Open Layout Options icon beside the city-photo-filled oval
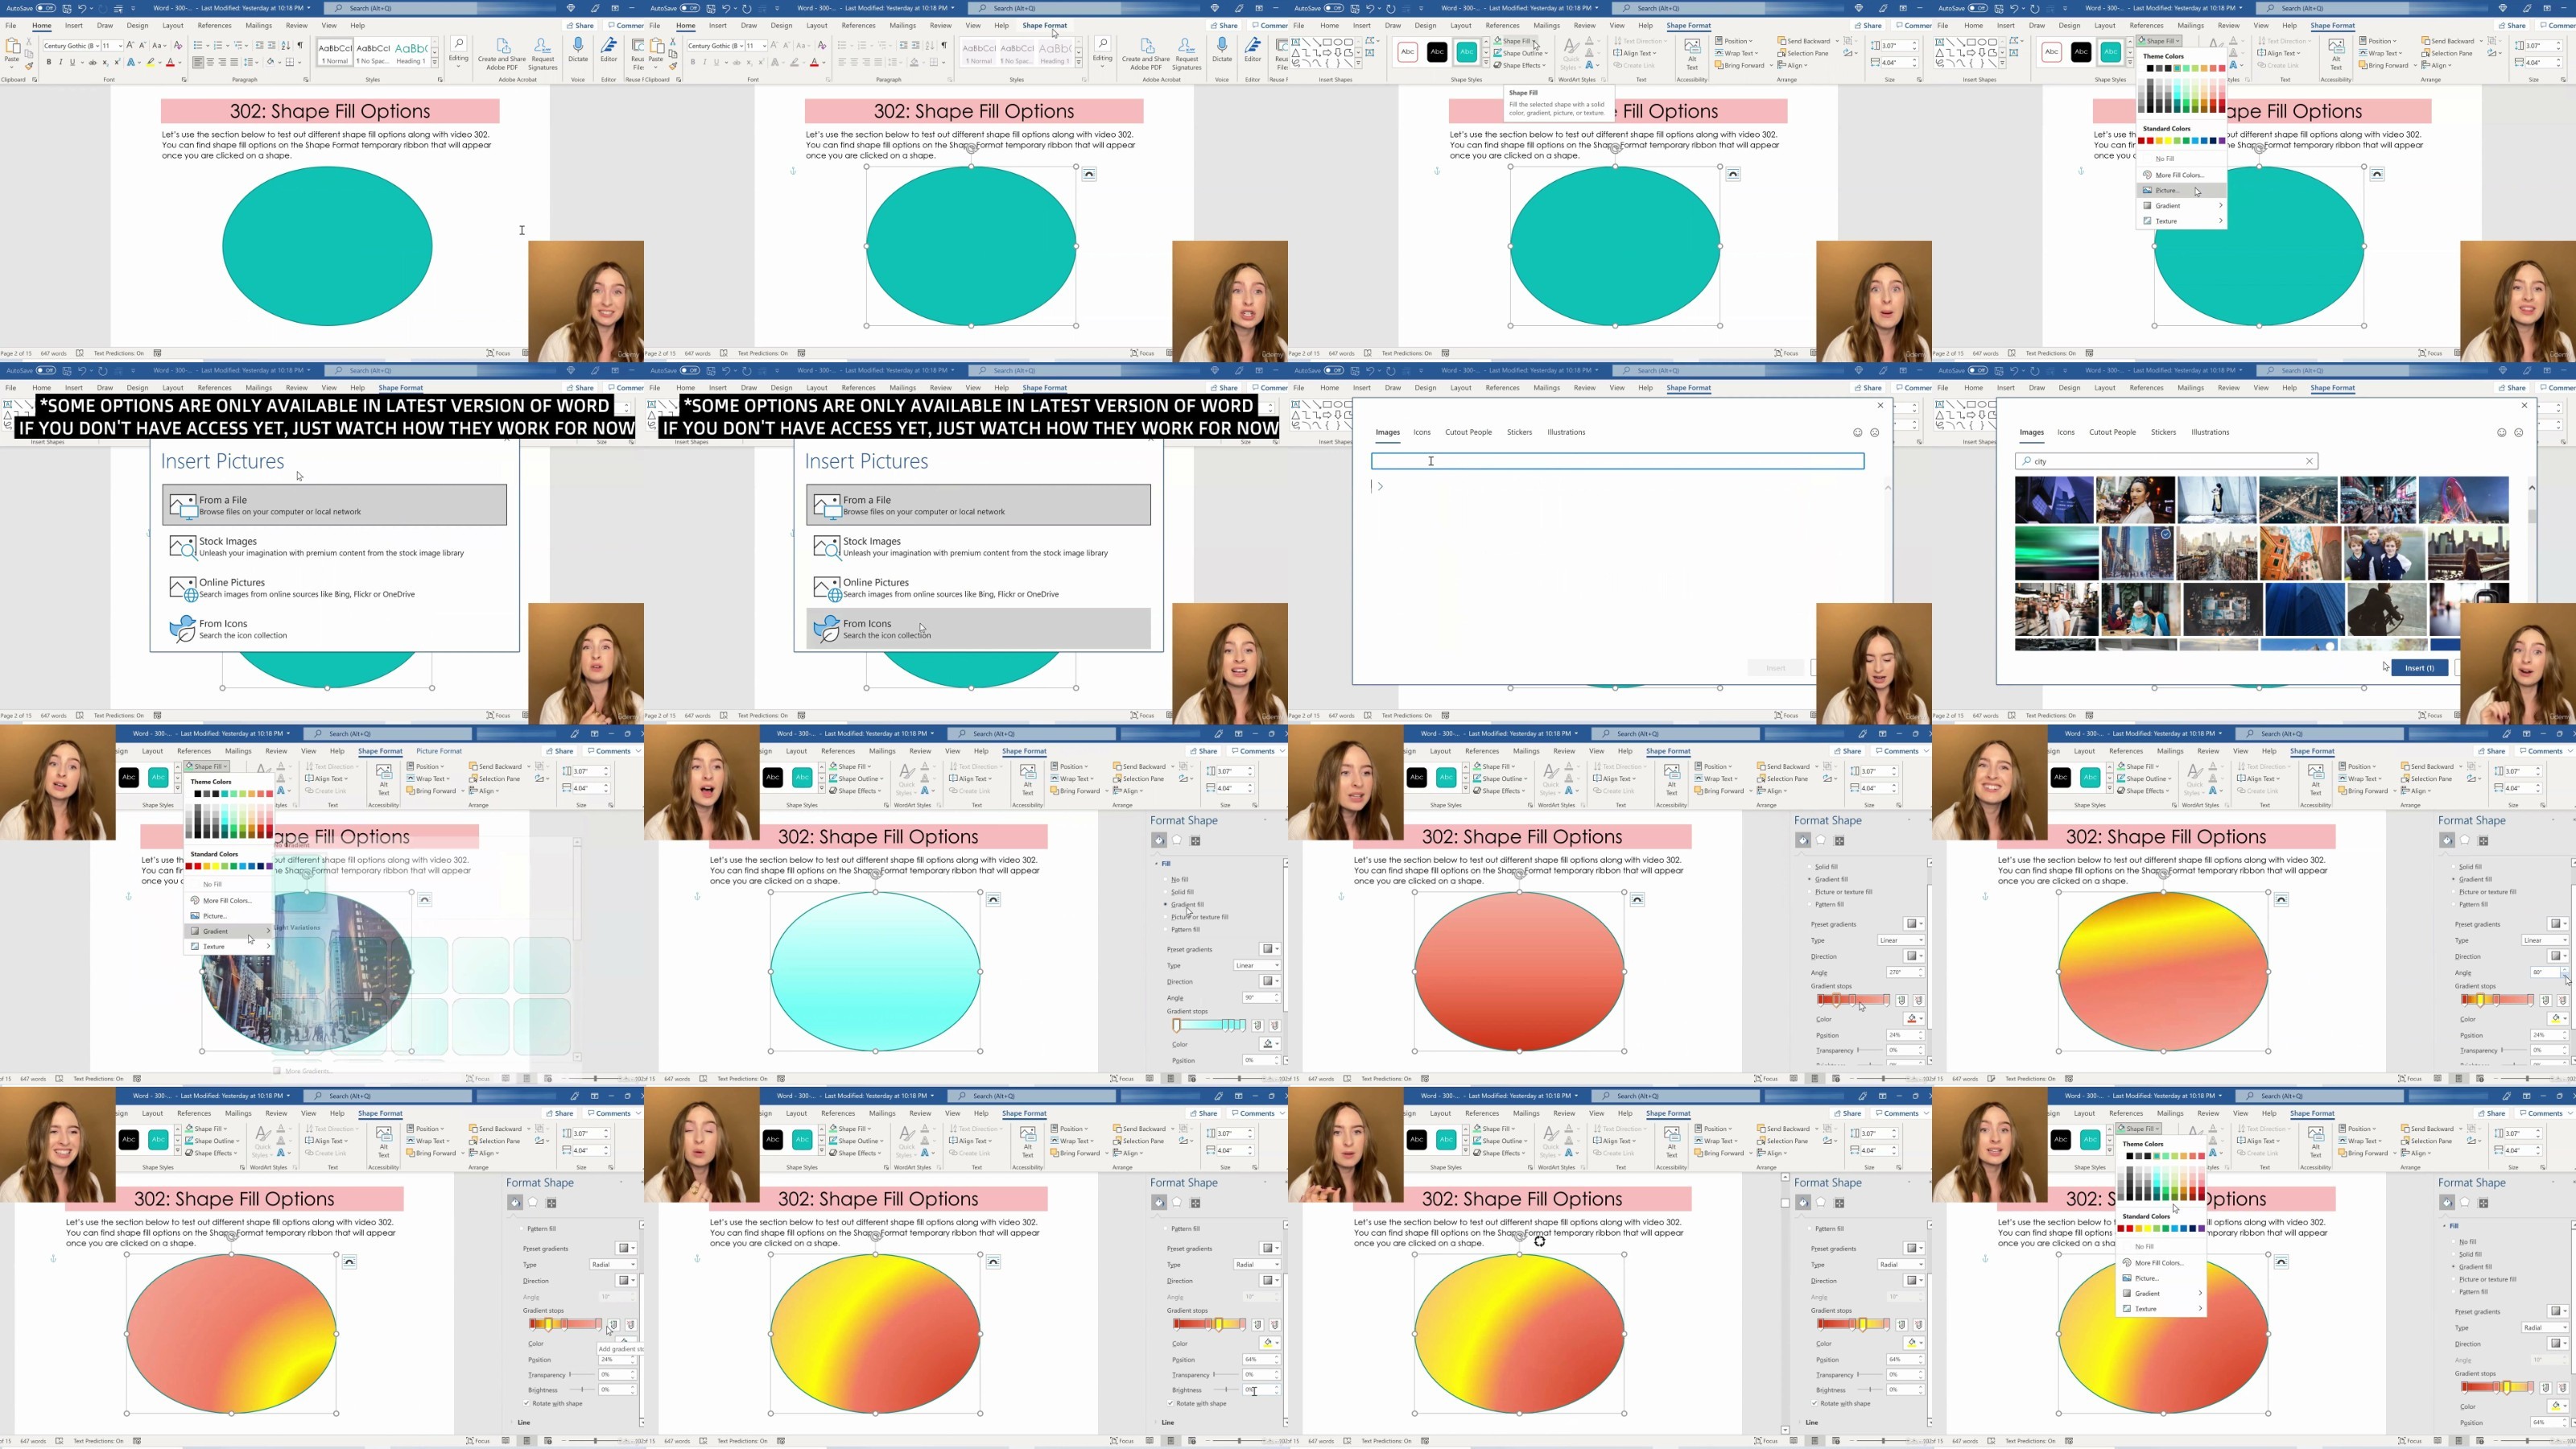Viewport: 2576px width, 1449px height. [x=424, y=900]
